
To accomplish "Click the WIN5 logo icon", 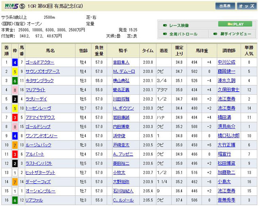I will (x=12, y=6).
